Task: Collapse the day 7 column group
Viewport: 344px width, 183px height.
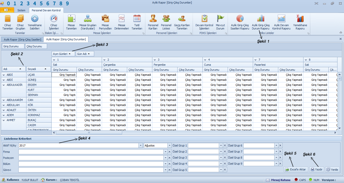Action: [x=256, y=60]
